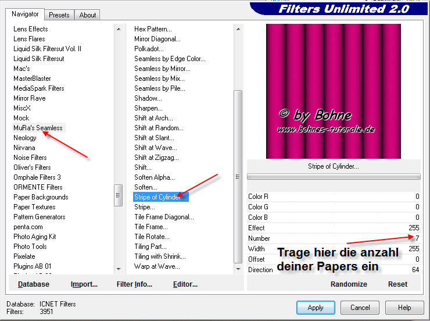
Task: Open Help for Filters Unlimited
Action: coord(404,308)
